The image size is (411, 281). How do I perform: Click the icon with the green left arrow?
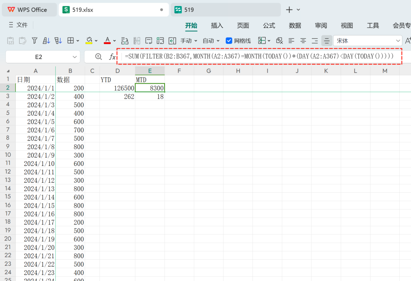pyautogui.click(x=172, y=40)
